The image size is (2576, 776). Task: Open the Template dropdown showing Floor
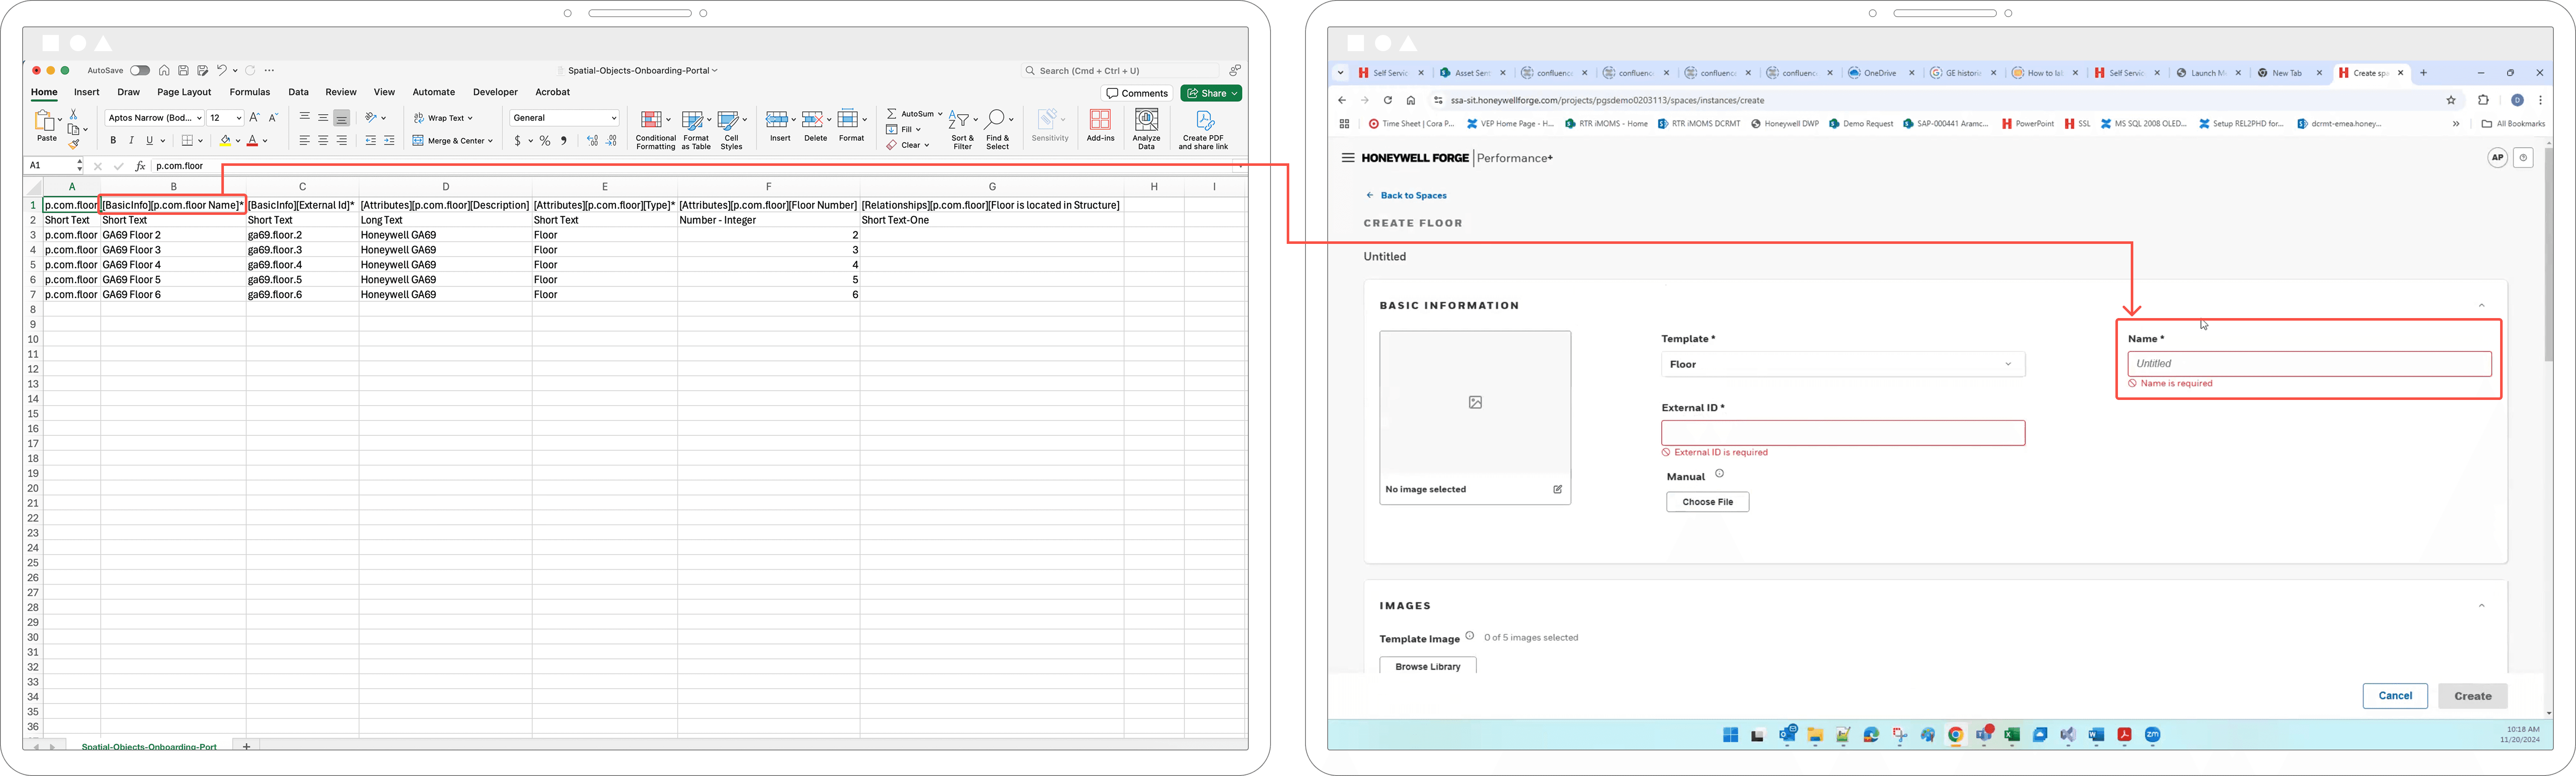(x=1843, y=364)
